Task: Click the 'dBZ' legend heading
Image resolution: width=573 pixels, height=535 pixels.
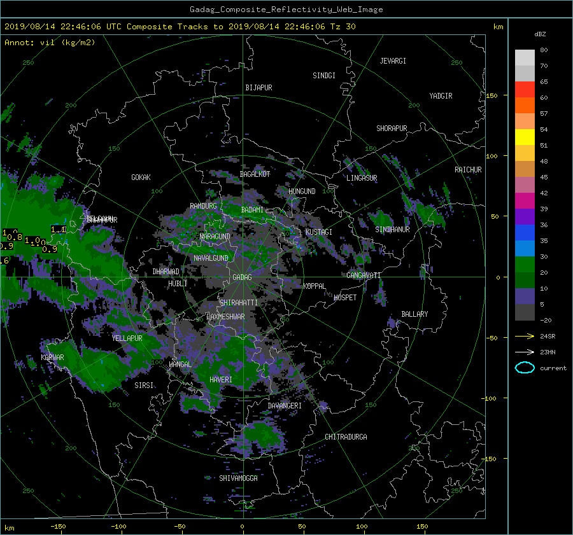Action: coord(540,34)
